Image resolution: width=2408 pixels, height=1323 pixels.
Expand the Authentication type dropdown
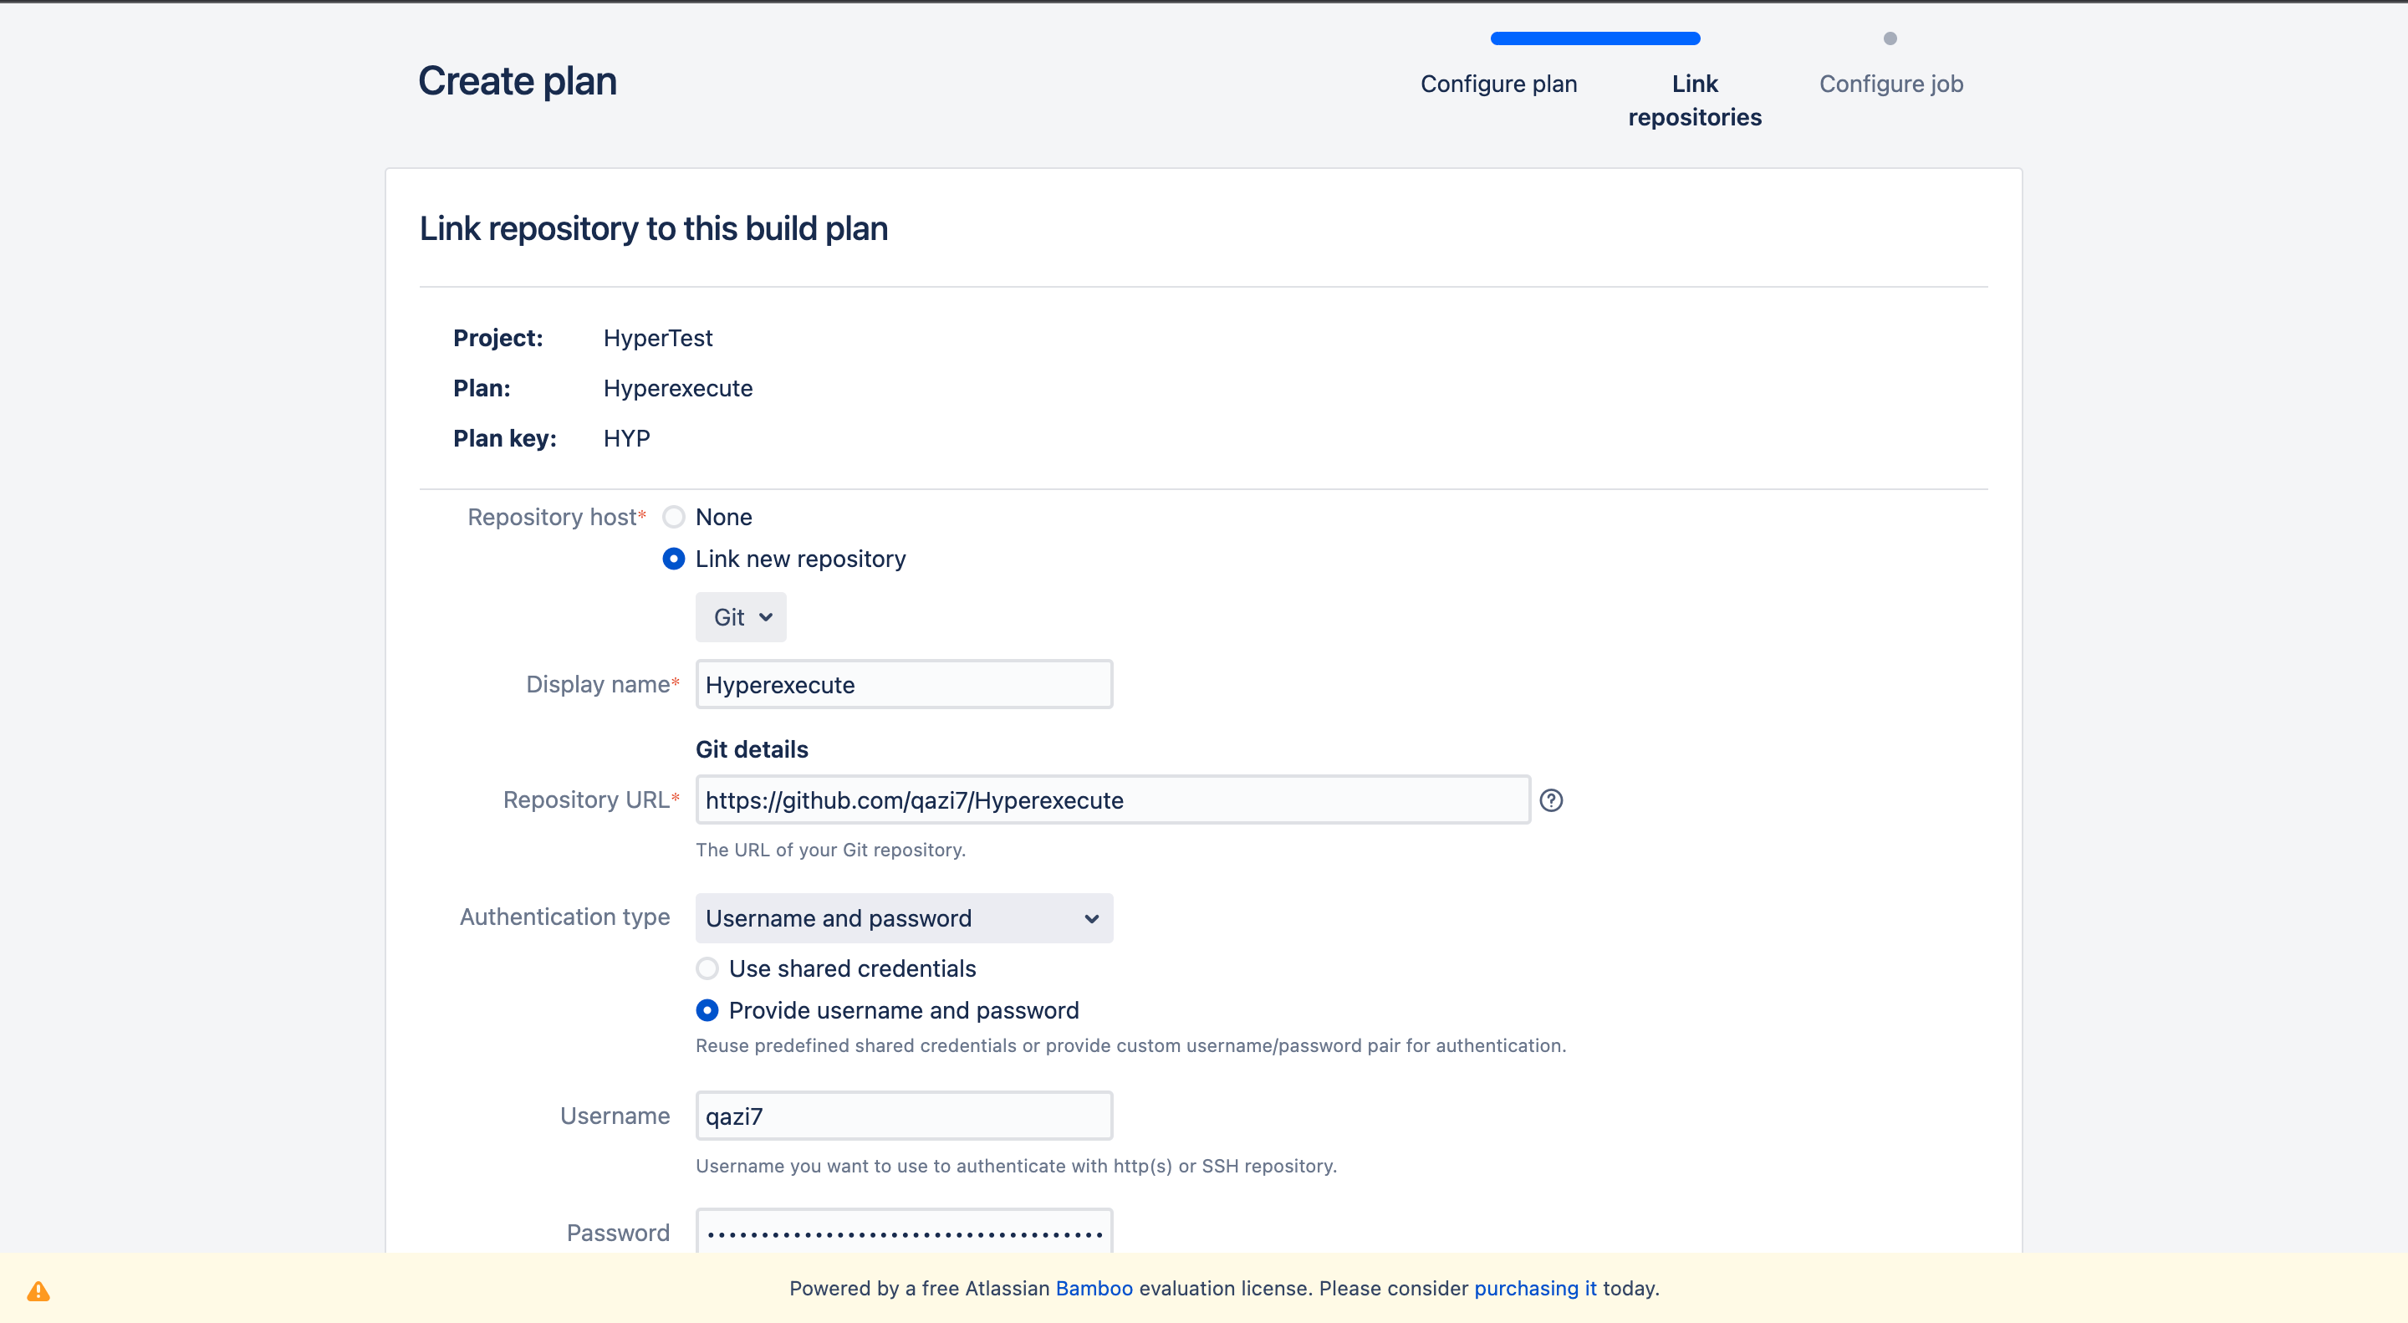(903, 918)
